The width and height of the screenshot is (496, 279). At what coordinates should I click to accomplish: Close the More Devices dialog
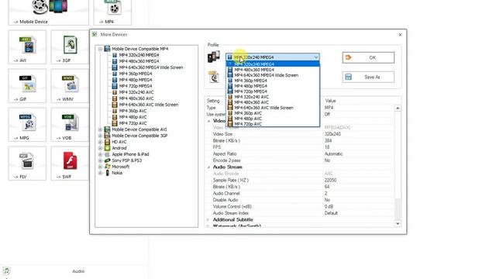400,34
